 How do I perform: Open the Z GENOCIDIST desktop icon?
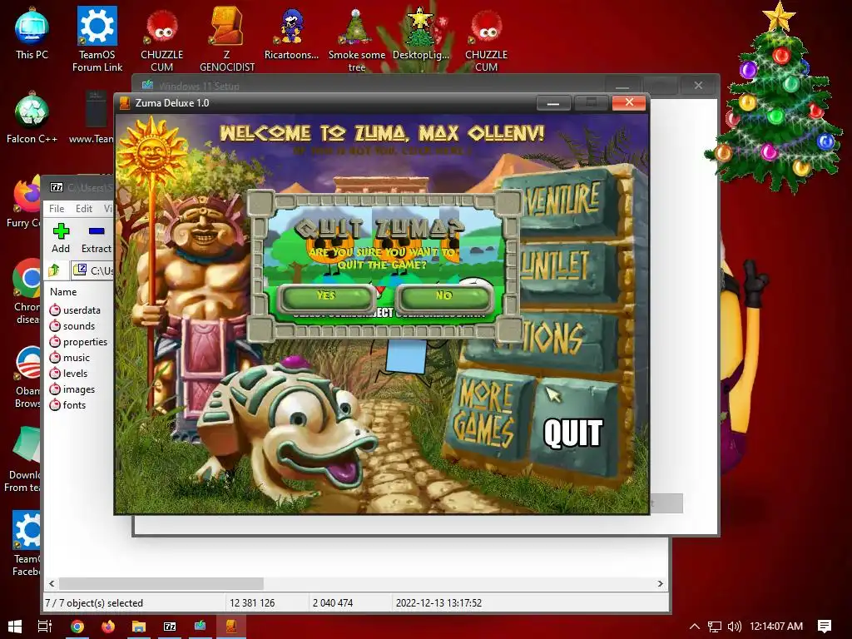pos(226,39)
